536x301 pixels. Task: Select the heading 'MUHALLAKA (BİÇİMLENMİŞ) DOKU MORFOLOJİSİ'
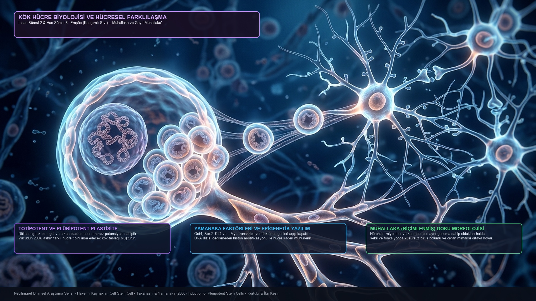pos(427,229)
